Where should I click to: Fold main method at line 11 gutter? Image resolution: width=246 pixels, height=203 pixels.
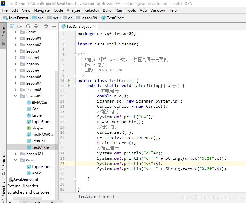click(75, 86)
